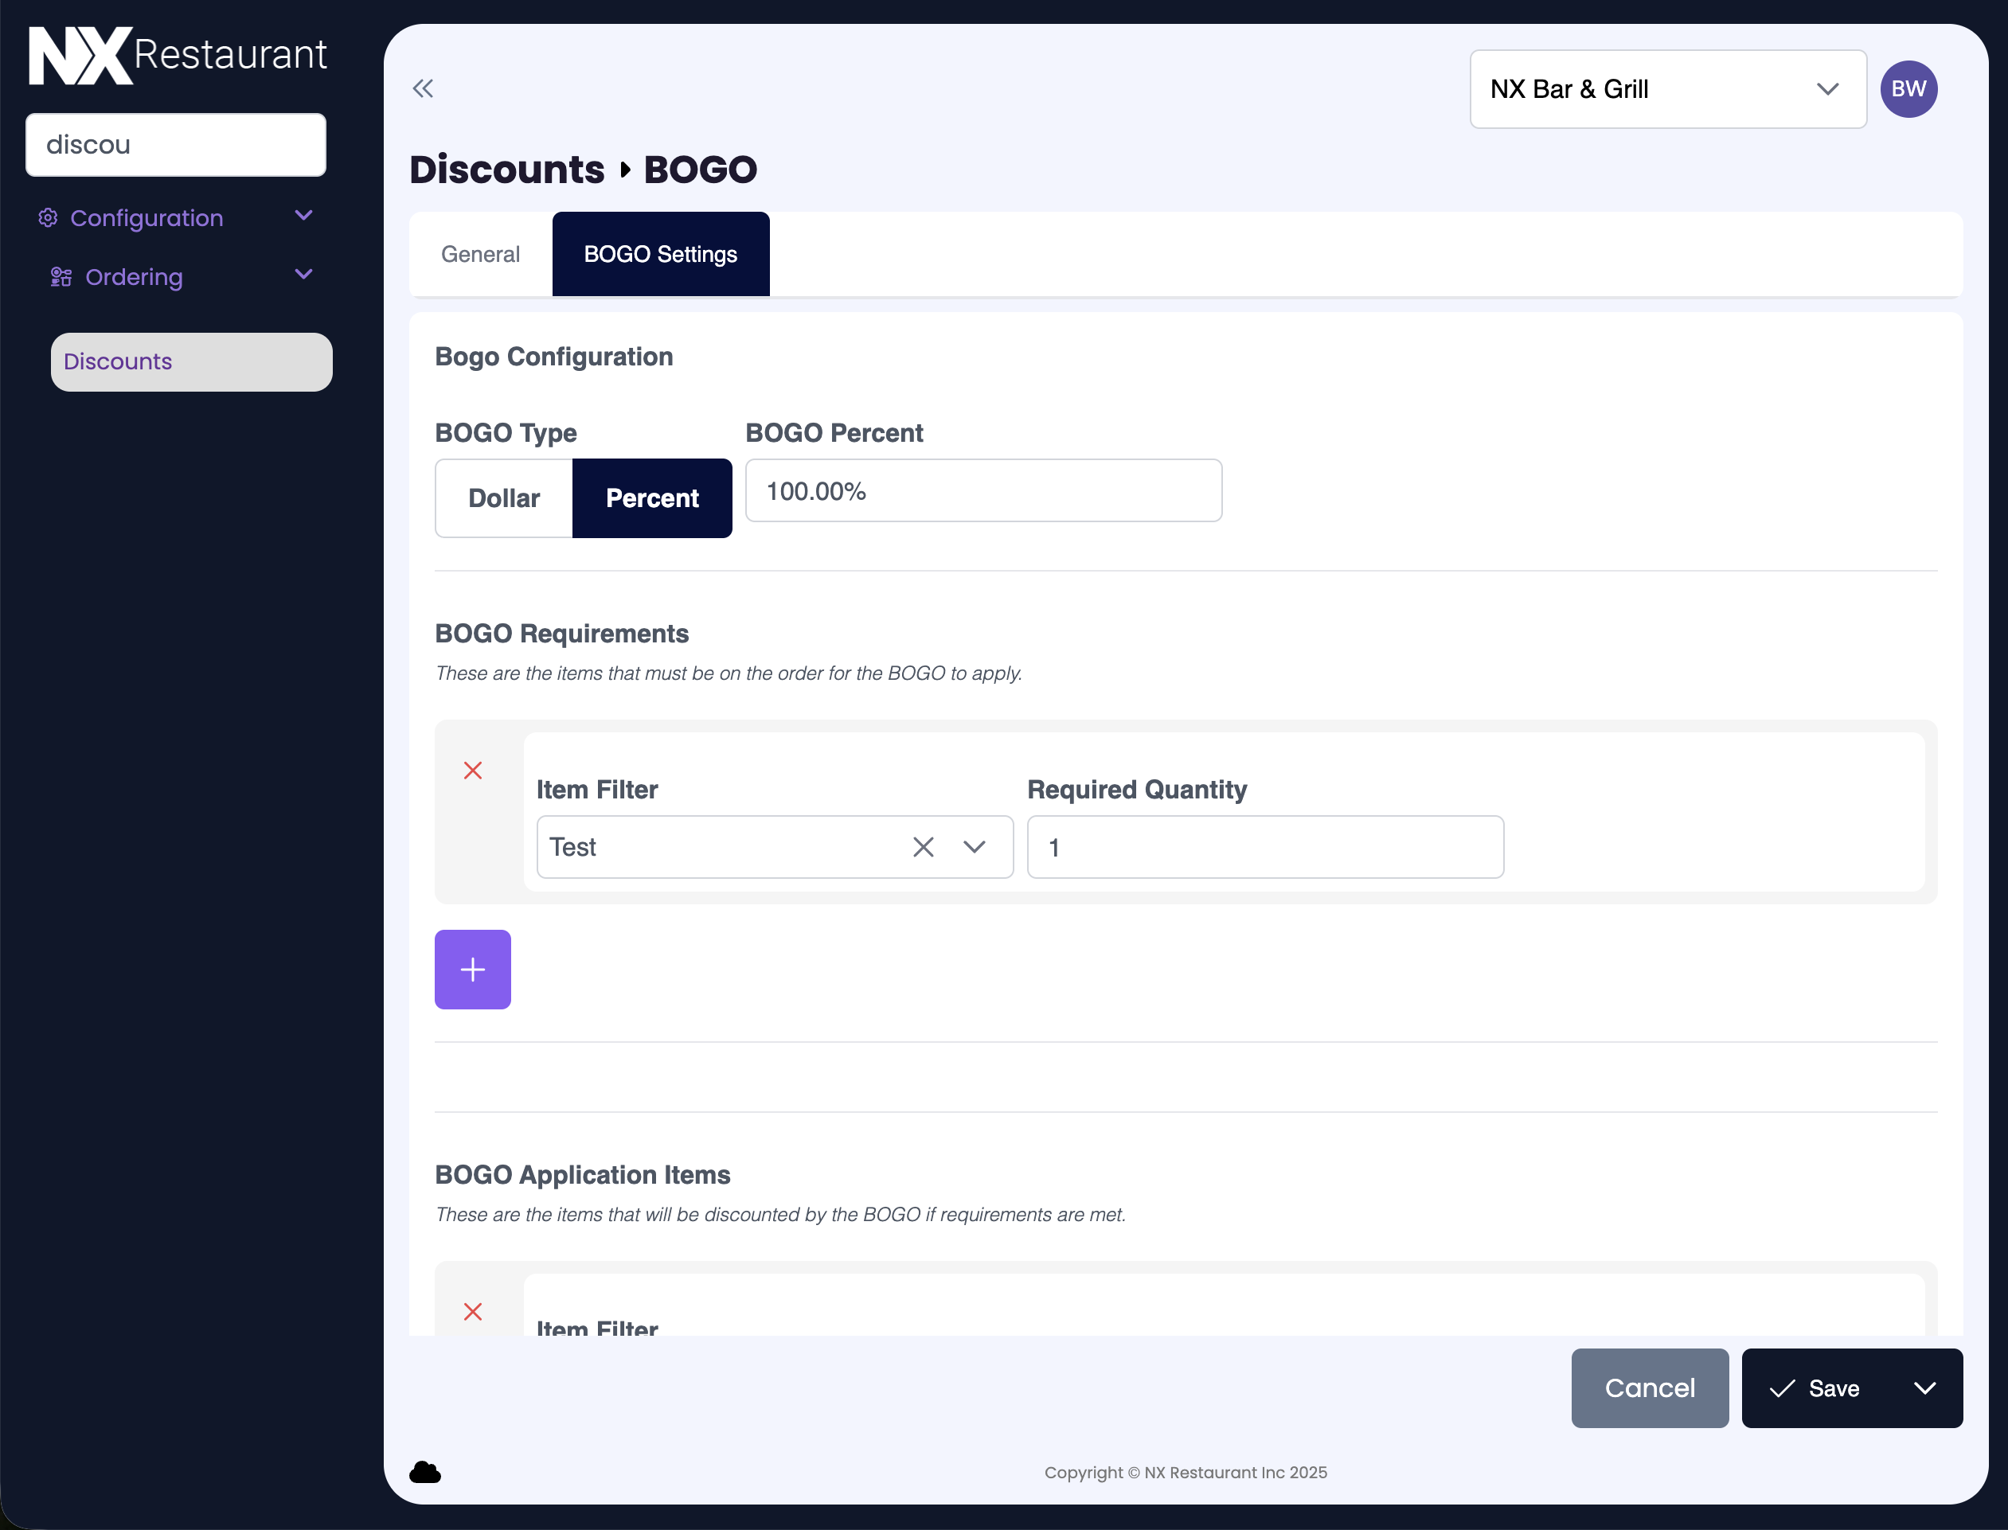Open the NX Bar & Grill location dropdown

[1667, 89]
